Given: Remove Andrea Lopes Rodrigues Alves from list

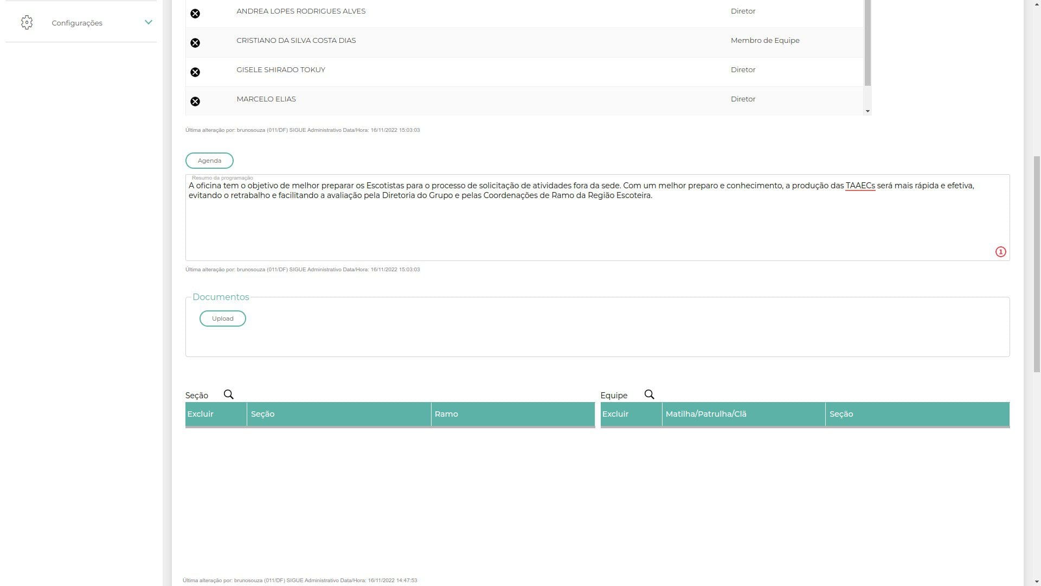Looking at the screenshot, I should [195, 14].
